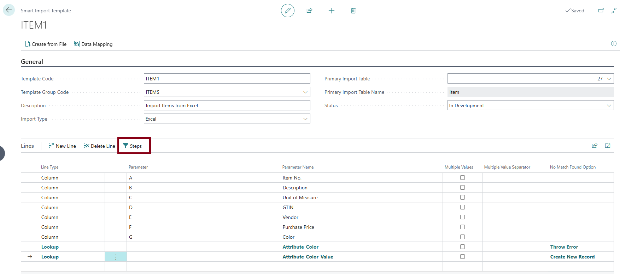This screenshot has height=274, width=620.
Task: Click the Throw Error option
Action: [x=564, y=247]
